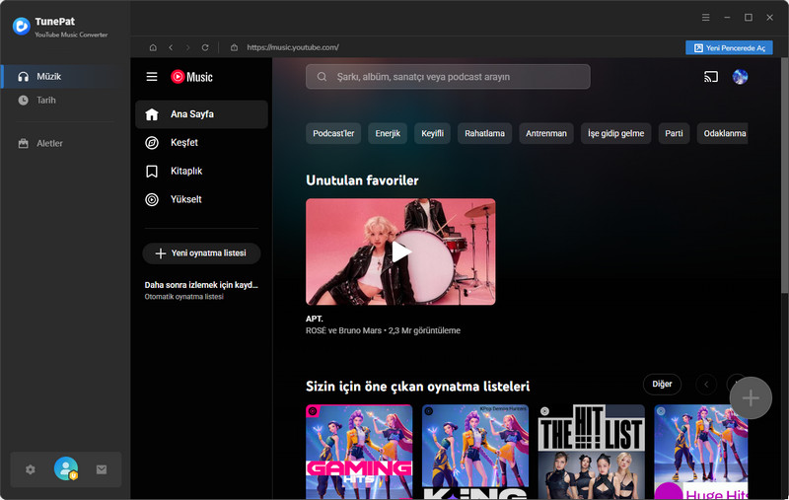Click the song search input field

(448, 77)
